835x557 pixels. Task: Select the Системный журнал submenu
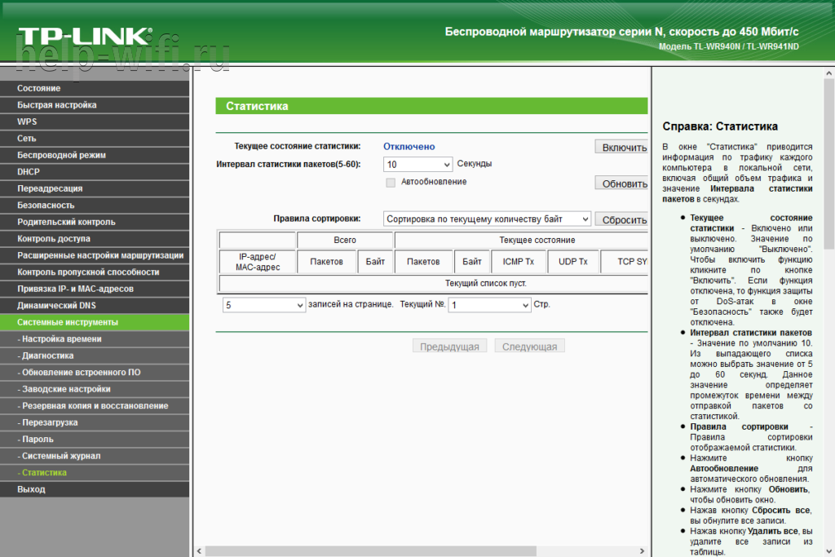tap(61, 456)
